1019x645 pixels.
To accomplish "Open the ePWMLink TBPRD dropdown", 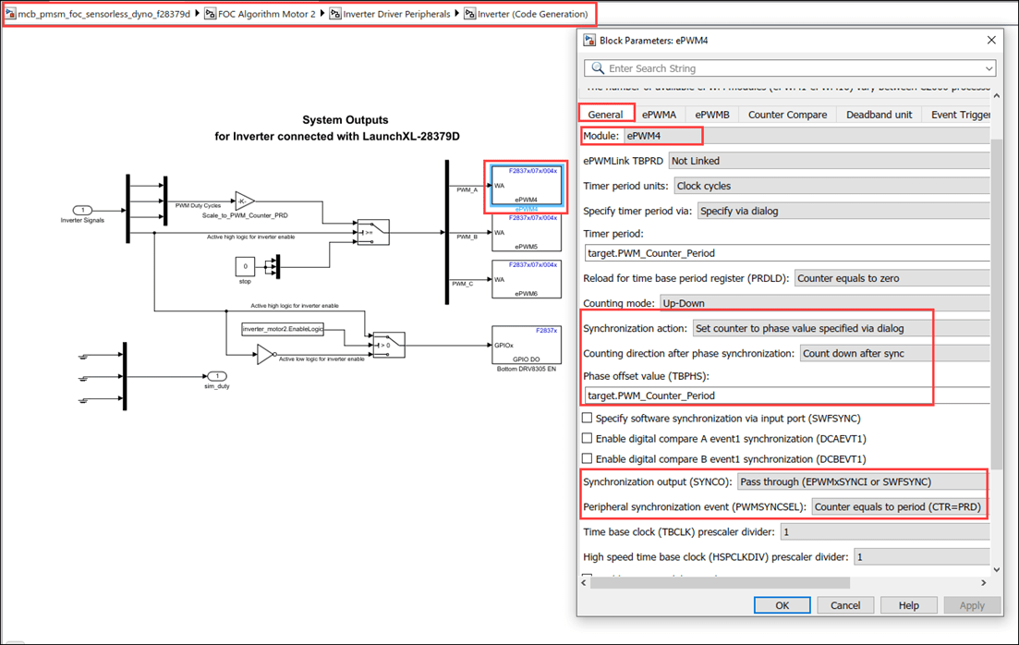I will (830, 161).
